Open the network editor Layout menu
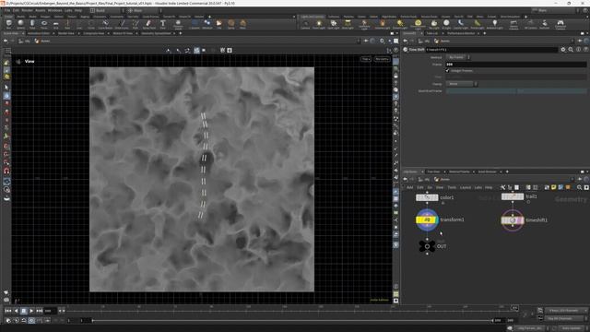The height and width of the screenshot is (332, 590). tap(465, 187)
